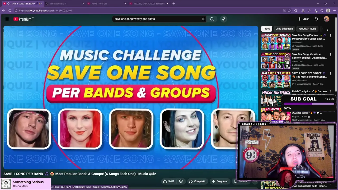The width and height of the screenshot is (338, 190).
Task: Like the video (3,4 K)
Action: 168,181
